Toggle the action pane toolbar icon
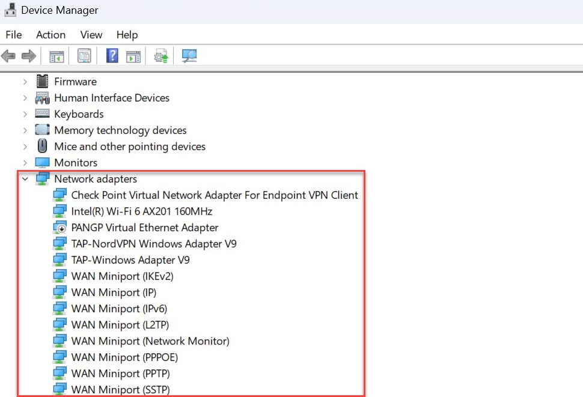583x397 pixels. click(133, 56)
